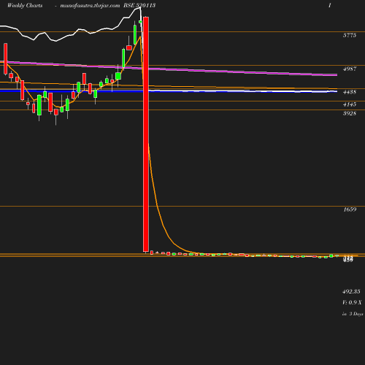Click the 4438 price level label
Screen dimensions: 365x365
[x=350, y=92]
